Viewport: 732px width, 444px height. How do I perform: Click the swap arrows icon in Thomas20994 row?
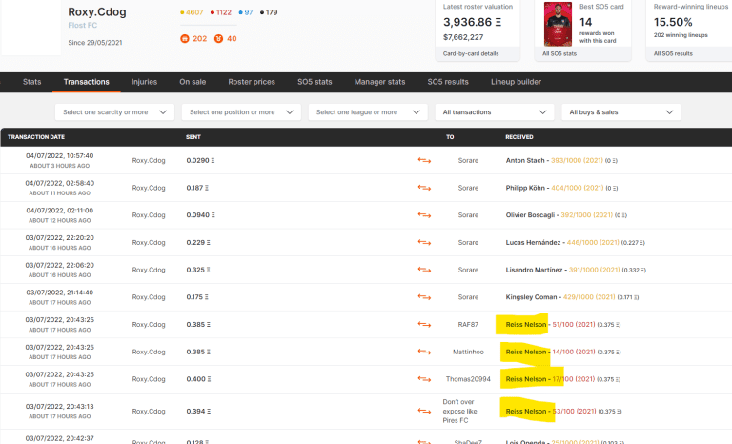pos(424,379)
